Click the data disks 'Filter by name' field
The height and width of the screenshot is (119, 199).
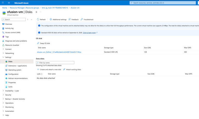(x=55, y=63)
